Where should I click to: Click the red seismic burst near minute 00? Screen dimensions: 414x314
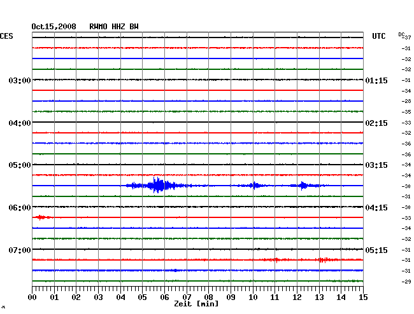coord(41,217)
